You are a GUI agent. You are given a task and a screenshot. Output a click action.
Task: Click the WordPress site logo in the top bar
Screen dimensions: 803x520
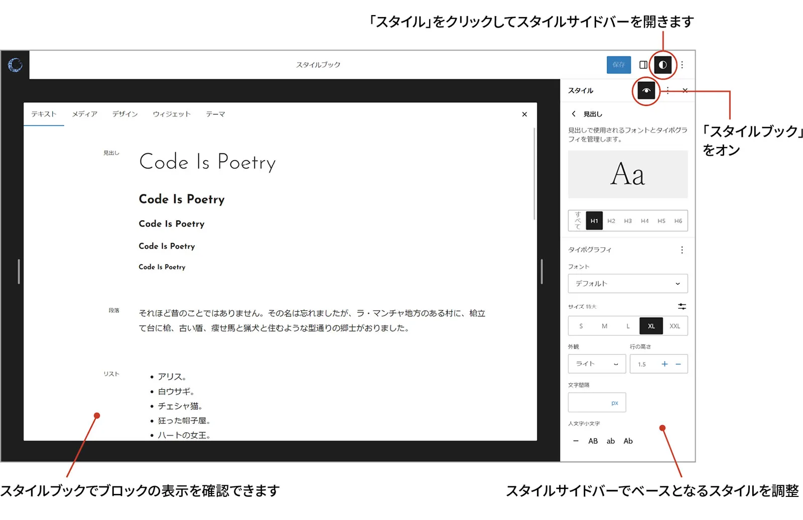(x=15, y=65)
